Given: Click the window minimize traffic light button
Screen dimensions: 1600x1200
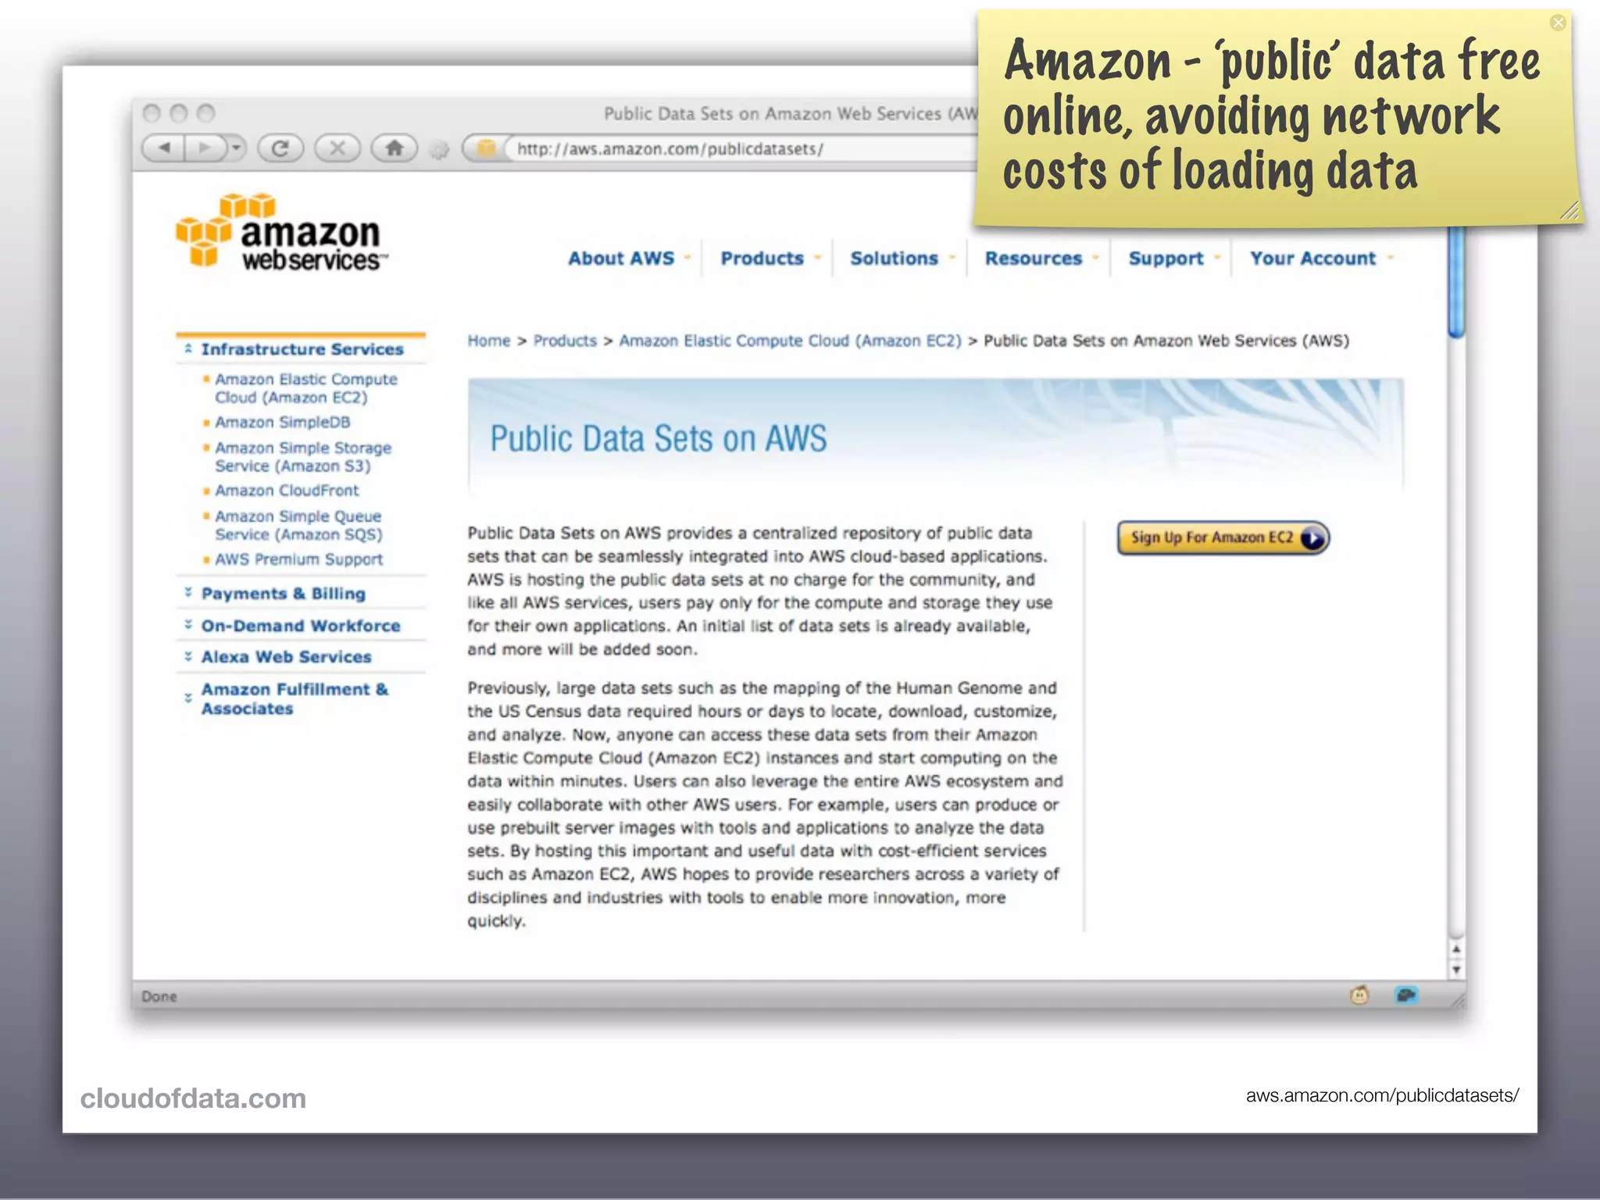Looking at the screenshot, I should [x=179, y=114].
